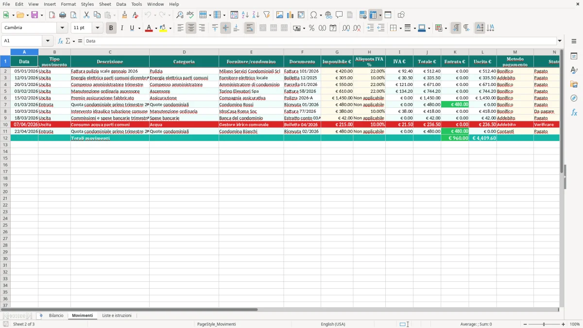Image resolution: width=583 pixels, height=328 pixels.
Task: Insert an image
Action: (280, 15)
